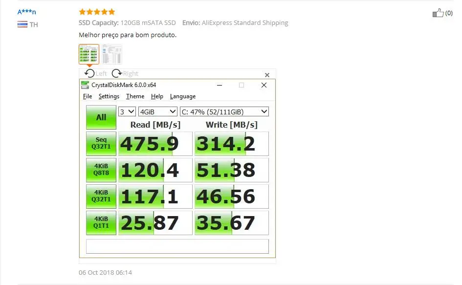The height and width of the screenshot is (285, 462).
Task: Click 'AliExpress Standard Shipping' text
Action: [x=245, y=22]
